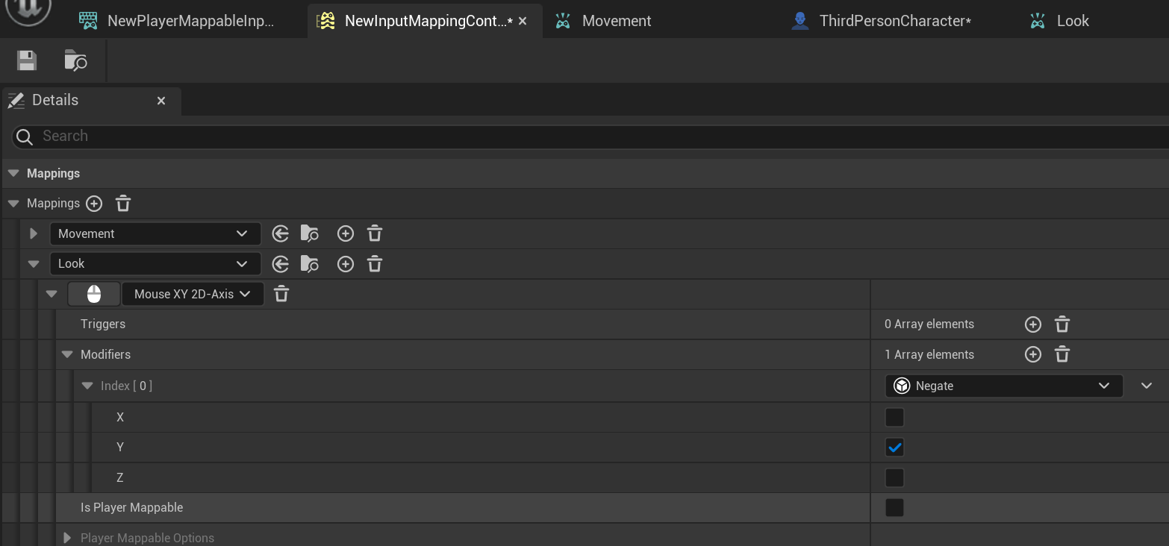
Task: Collapse the Mappings array with add button
Action: pos(13,203)
